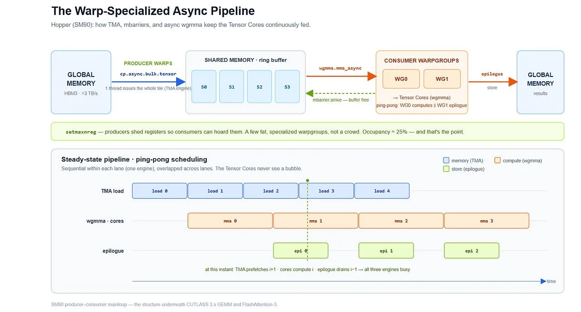
Task: Click the title "The Warp-Specialized Async Pipeline"
Action: pos(153,11)
